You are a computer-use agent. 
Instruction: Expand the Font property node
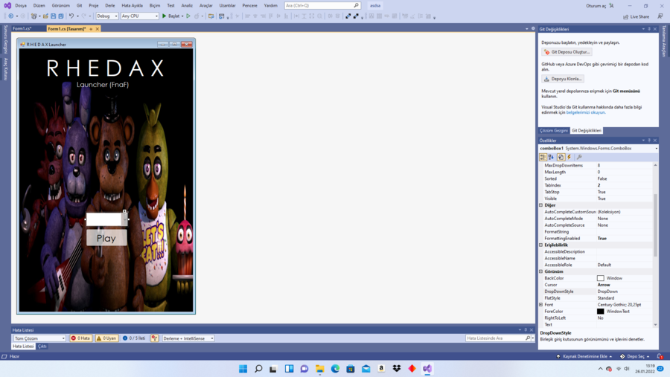(x=541, y=305)
